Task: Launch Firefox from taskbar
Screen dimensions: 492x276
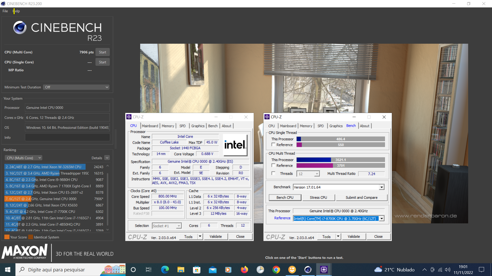Action: (244, 270)
